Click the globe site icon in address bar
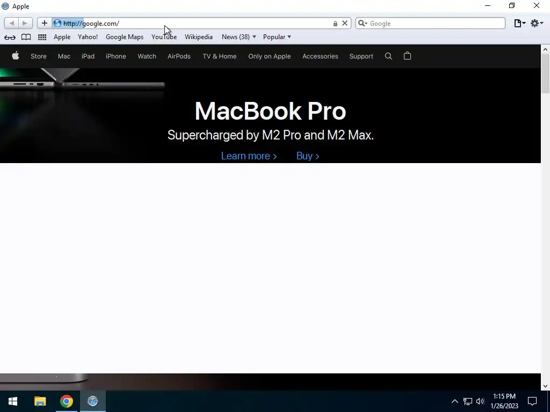This screenshot has height=412, width=550. click(57, 23)
